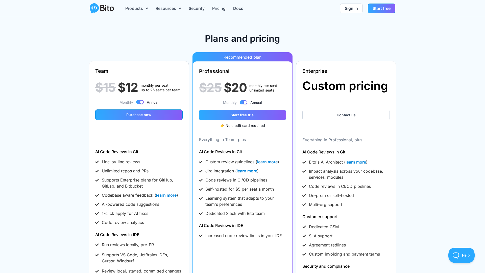Go to the Pricing nav item

[x=219, y=8]
